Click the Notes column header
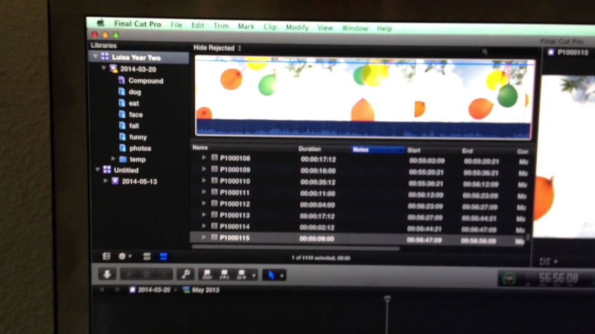This screenshot has height=334, width=595. [x=378, y=149]
